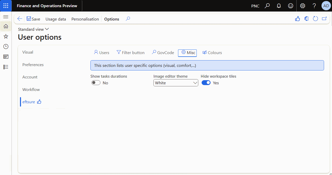Click the top bar search magnifier
Screen dimensions: 332x175
[x=267, y=6]
